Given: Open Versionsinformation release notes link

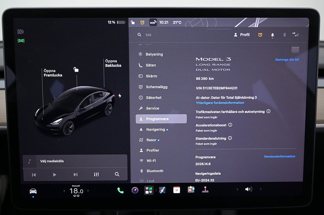Looking at the screenshot, I should point(279,157).
